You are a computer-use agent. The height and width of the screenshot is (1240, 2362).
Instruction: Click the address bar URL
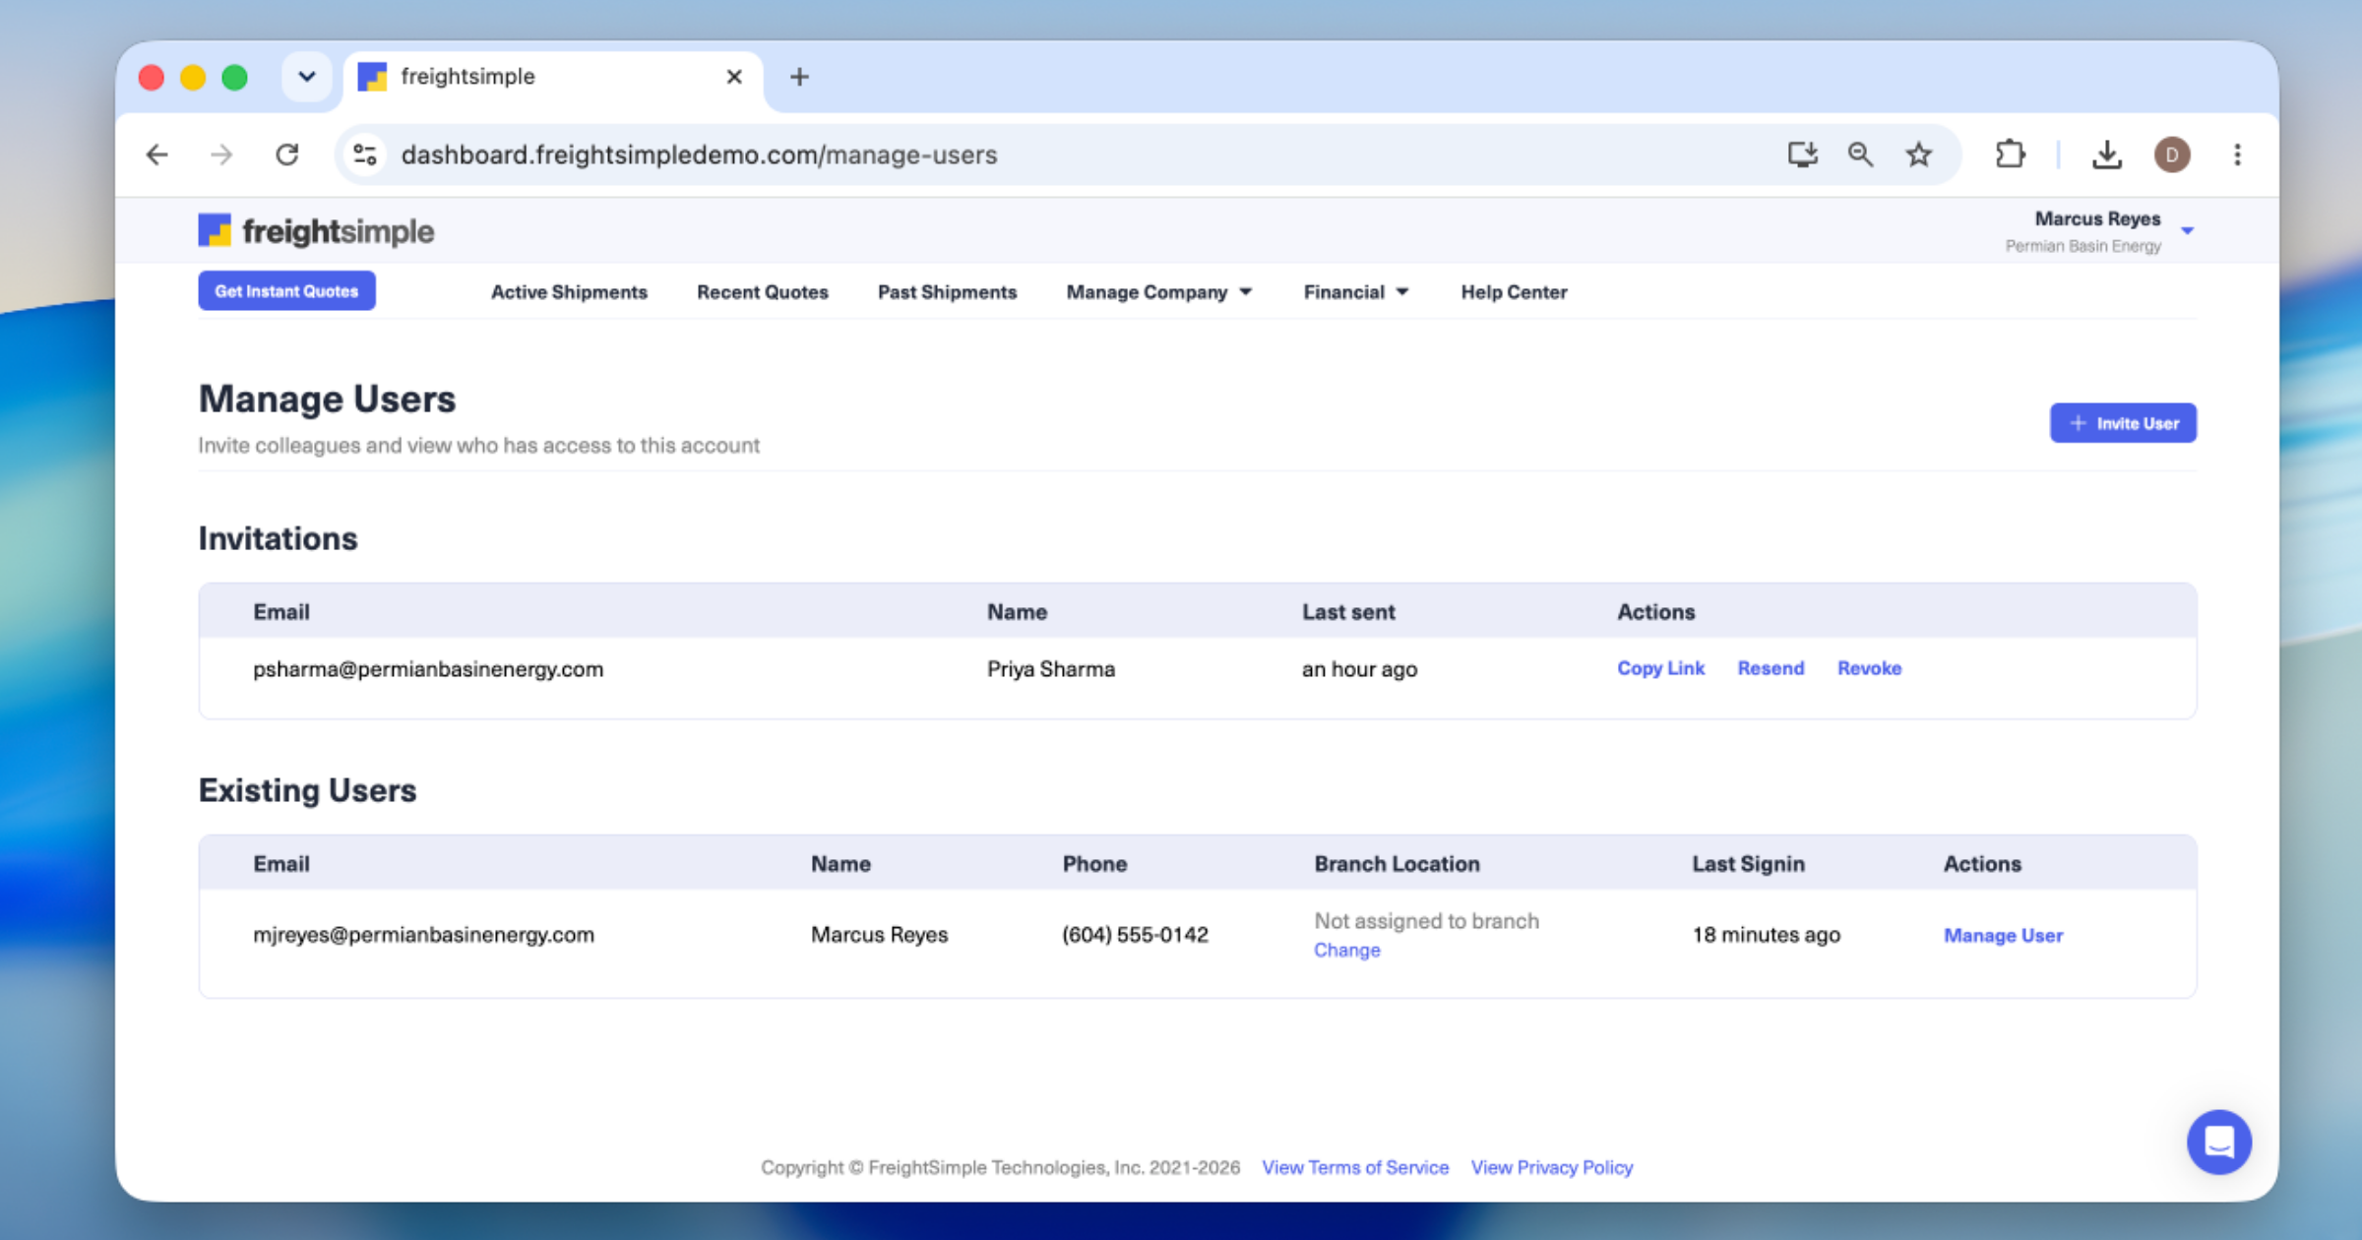[x=699, y=155]
